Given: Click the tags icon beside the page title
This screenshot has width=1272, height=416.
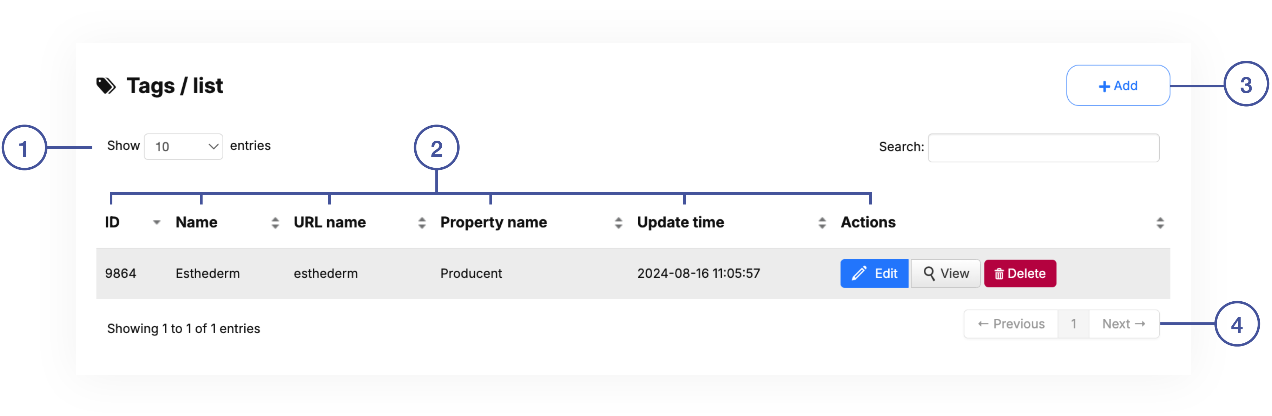Looking at the screenshot, I should [x=106, y=86].
